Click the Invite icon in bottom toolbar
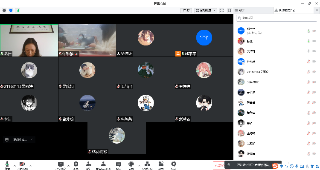 (x=88, y=164)
